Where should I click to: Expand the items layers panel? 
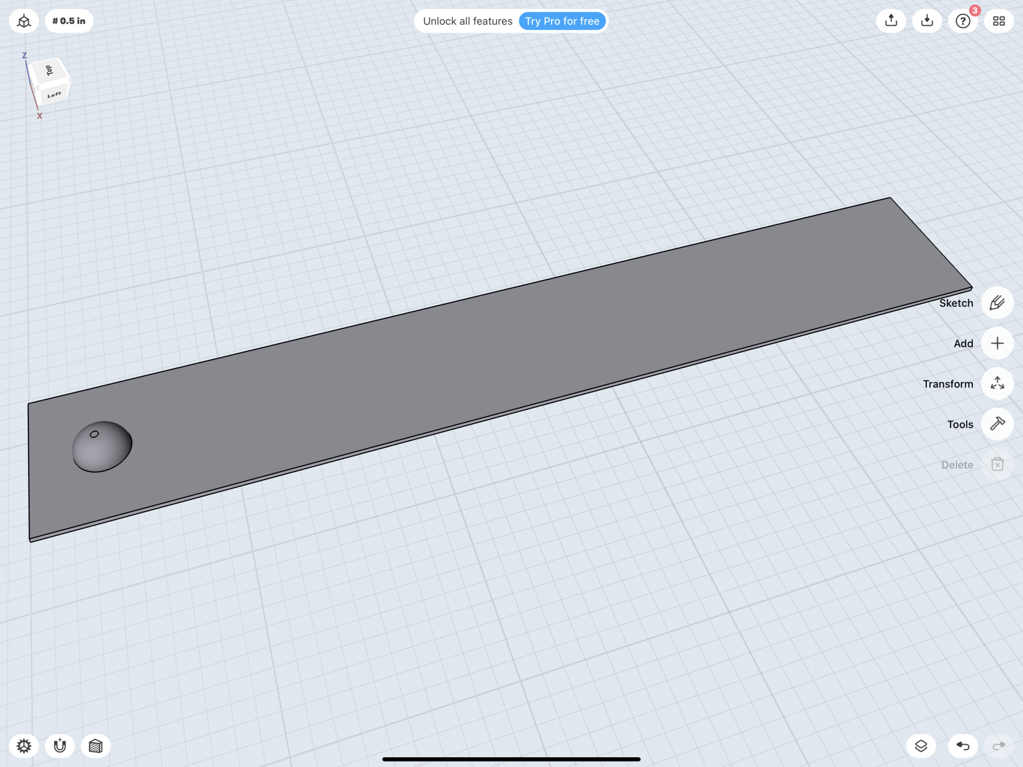tap(921, 746)
